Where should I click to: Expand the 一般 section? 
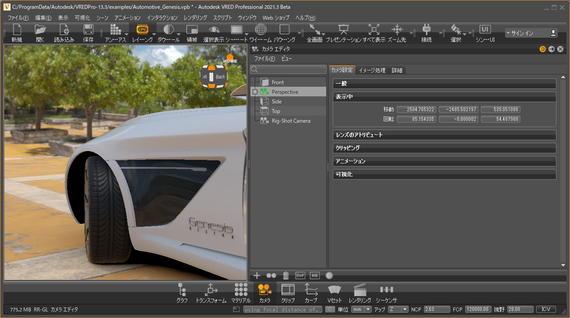click(445, 84)
